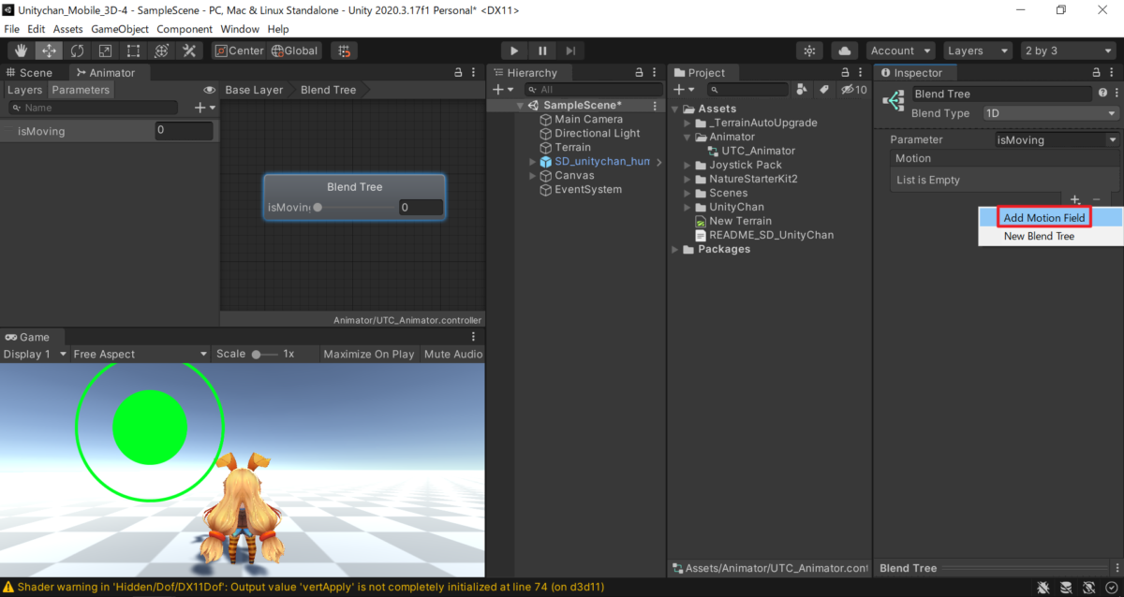Switch to the Layers tab in Animator

24,90
